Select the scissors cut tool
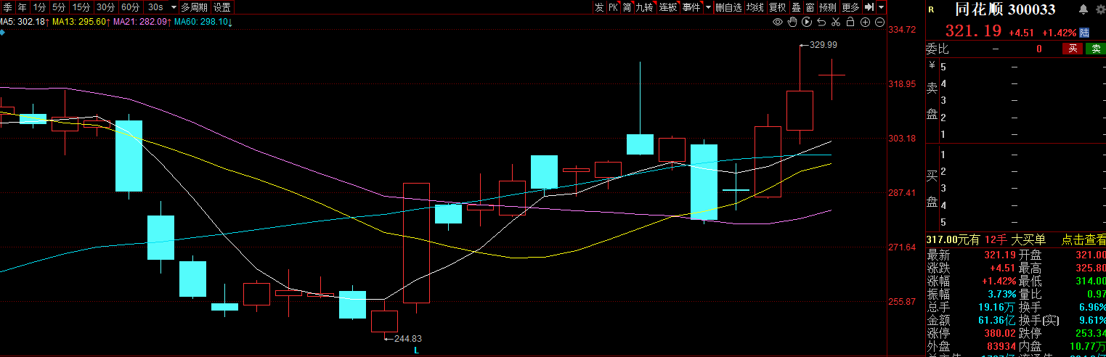Viewport: 1106px width, 357px height. (836, 22)
